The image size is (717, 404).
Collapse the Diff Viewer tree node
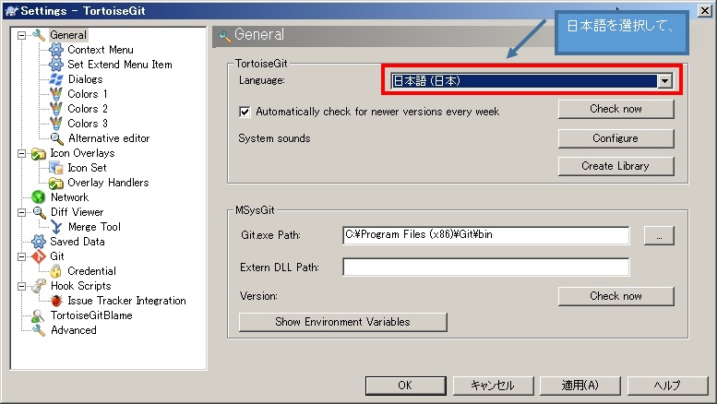pos(21,212)
